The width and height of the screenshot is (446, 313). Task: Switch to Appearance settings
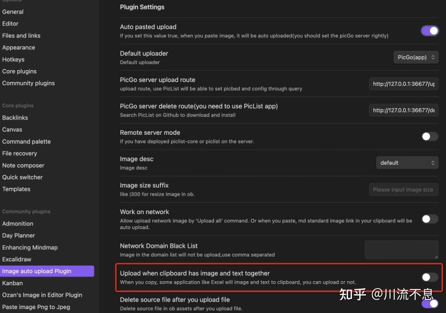(x=18, y=48)
